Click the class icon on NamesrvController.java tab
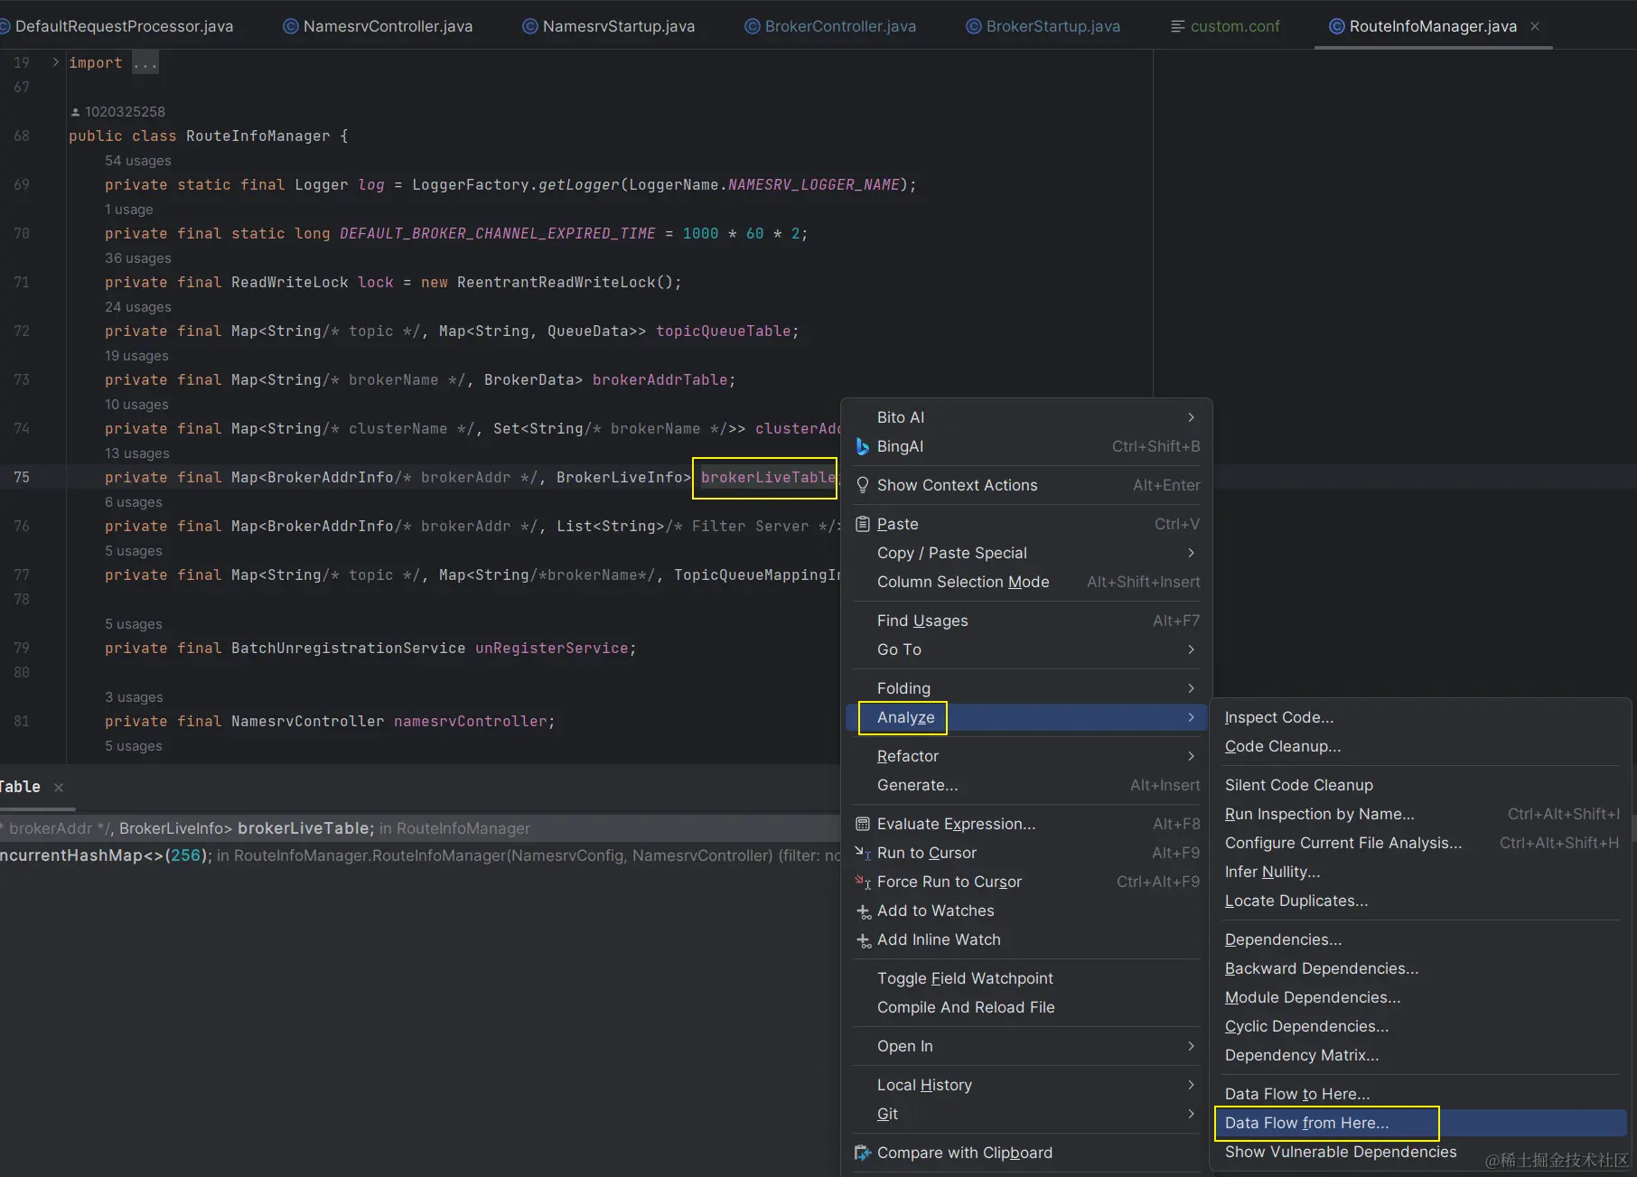This screenshot has height=1177, width=1637. (x=291, y=26)
